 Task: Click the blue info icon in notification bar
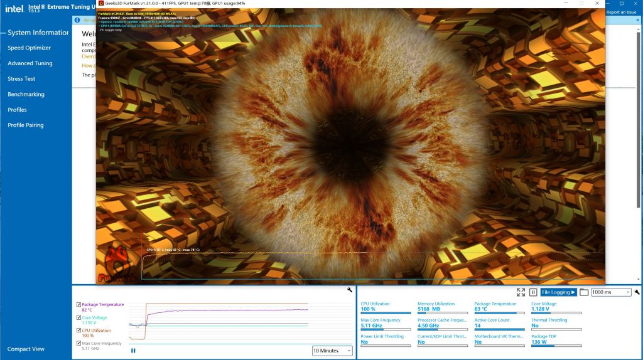77,19
